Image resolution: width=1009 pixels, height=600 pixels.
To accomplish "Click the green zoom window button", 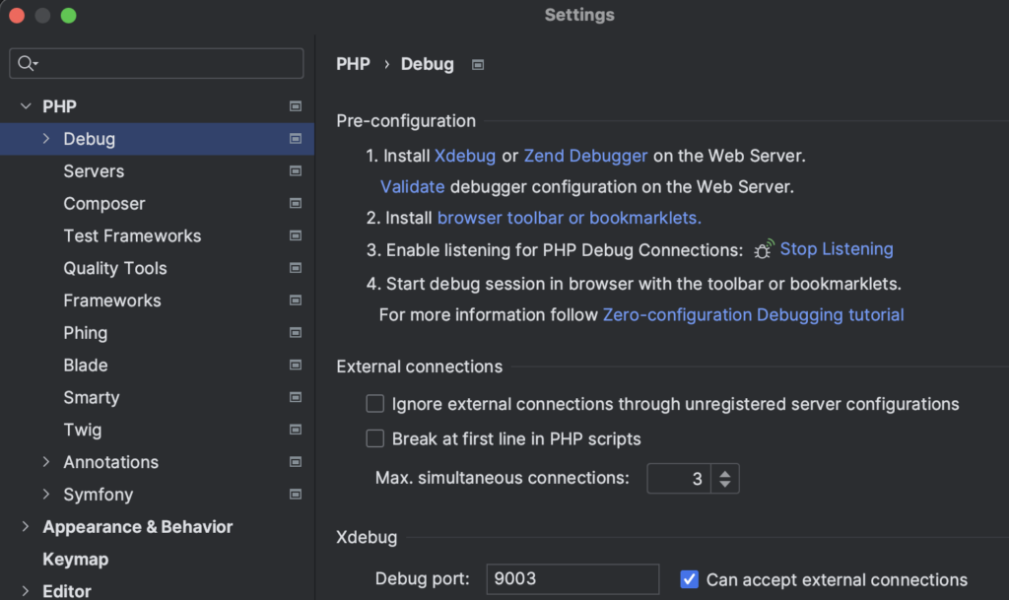I will (x=68, y=16).
